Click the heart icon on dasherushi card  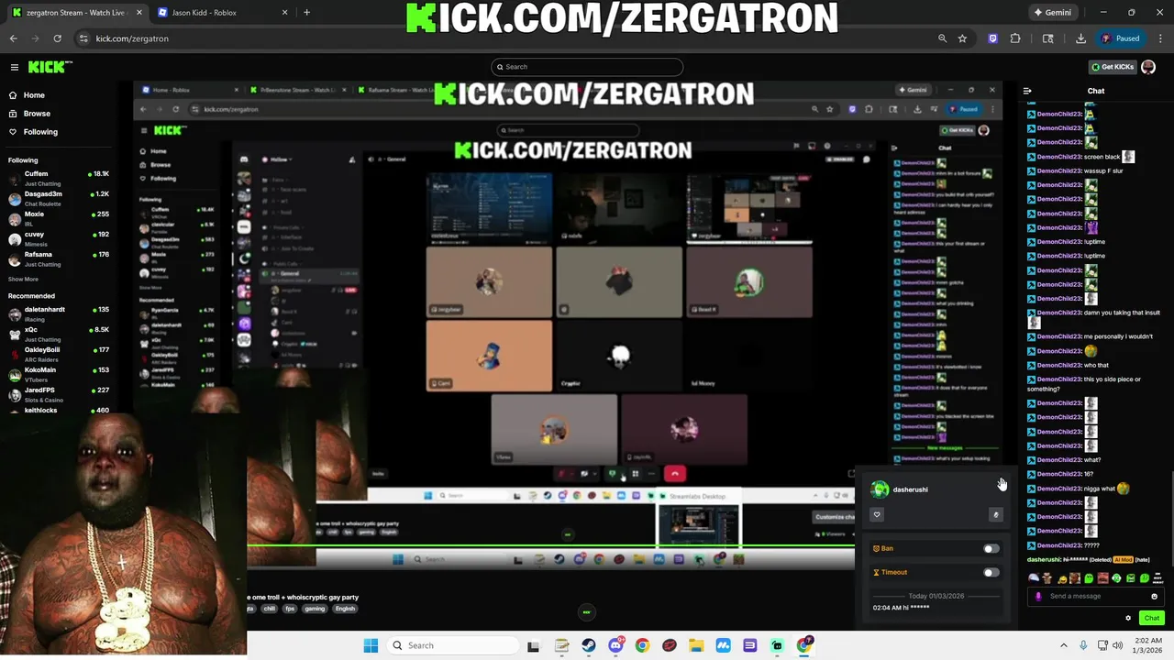pos(877,515)
